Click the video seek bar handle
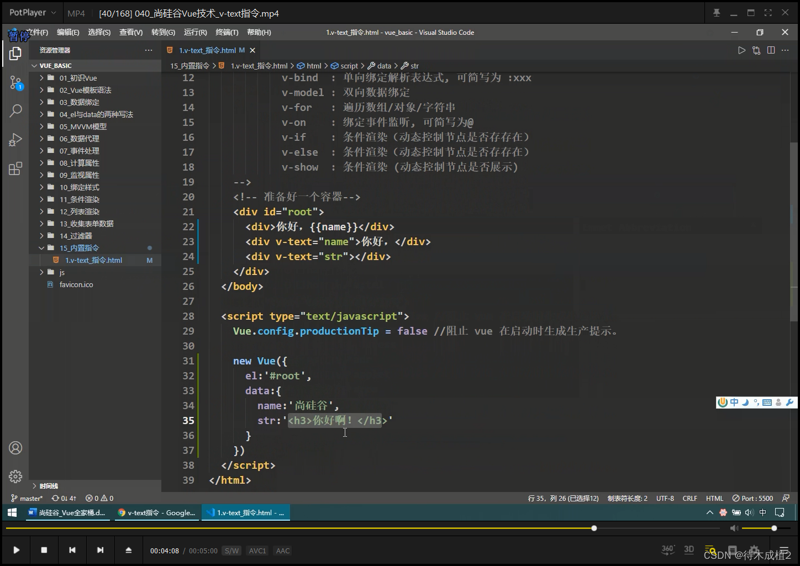 [x=594, y=528]
